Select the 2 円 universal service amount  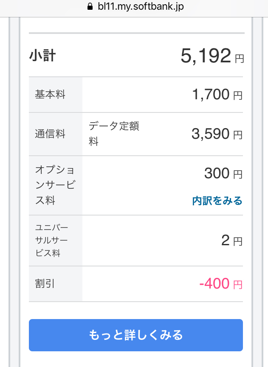point(231,241)
